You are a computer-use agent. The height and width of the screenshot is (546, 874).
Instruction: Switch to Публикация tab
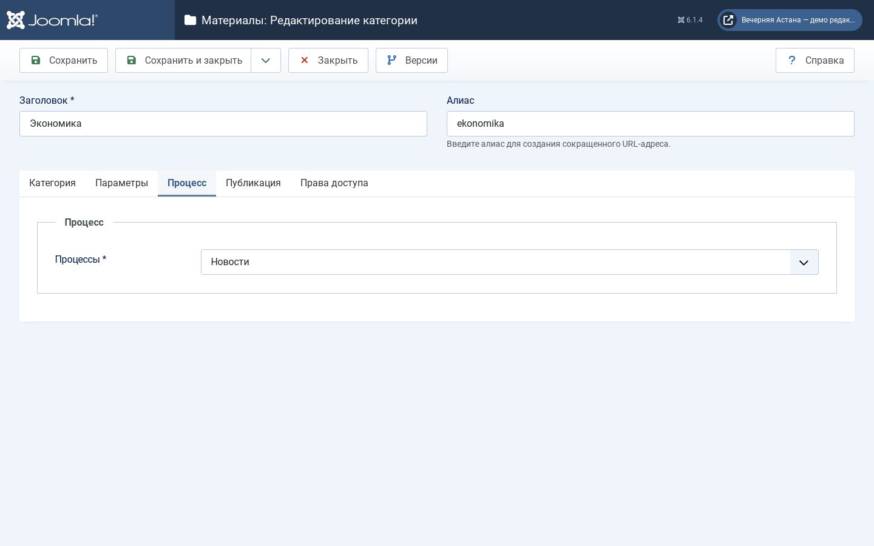[x=253, y=183]
